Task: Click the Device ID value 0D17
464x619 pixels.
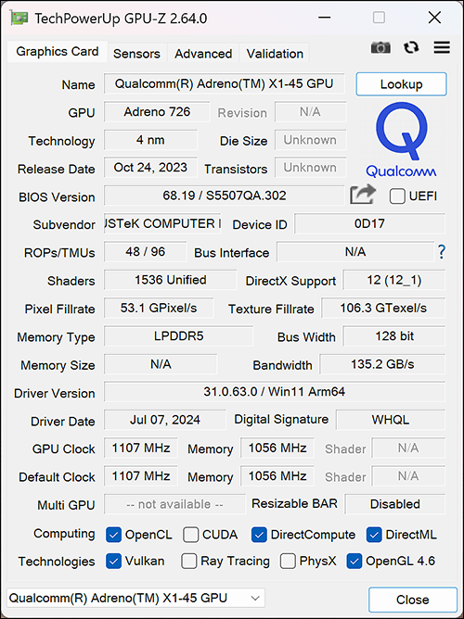Action: coord(369,223)
